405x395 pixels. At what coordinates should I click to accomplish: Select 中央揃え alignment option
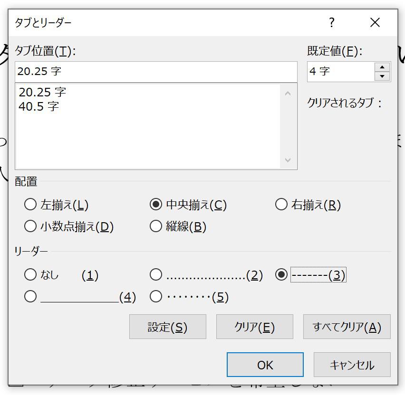pyautogui.click(x=155, y=205)
